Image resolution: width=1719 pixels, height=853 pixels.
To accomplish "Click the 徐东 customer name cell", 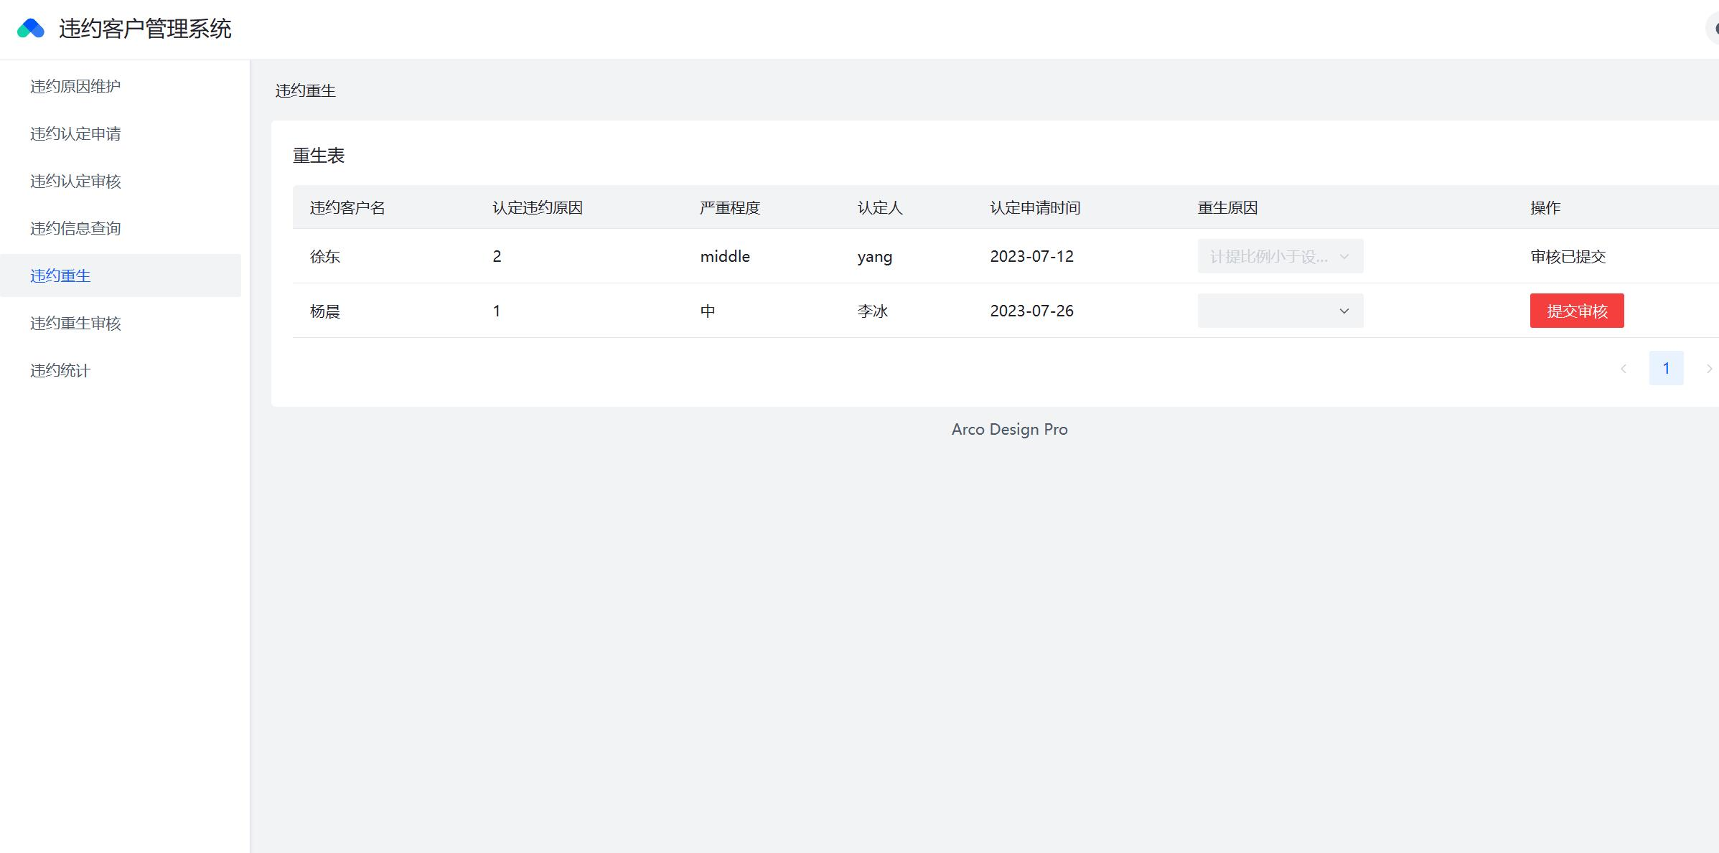I will click(325, 257).
